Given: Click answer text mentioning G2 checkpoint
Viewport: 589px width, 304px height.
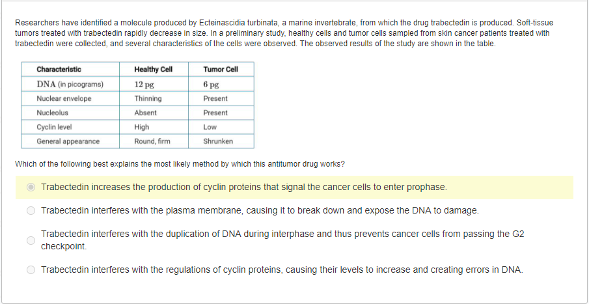Looking at the screenshot, I should (282, 240).
